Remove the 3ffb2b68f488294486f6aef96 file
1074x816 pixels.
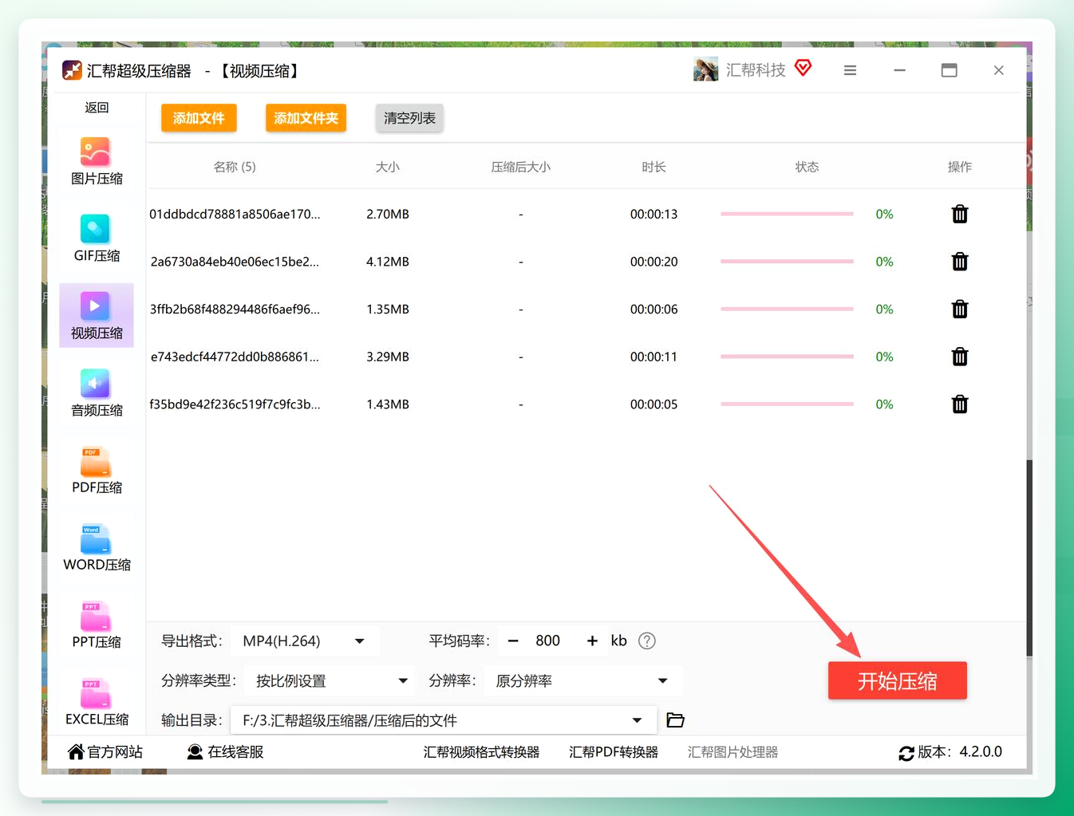click(960, 309)
